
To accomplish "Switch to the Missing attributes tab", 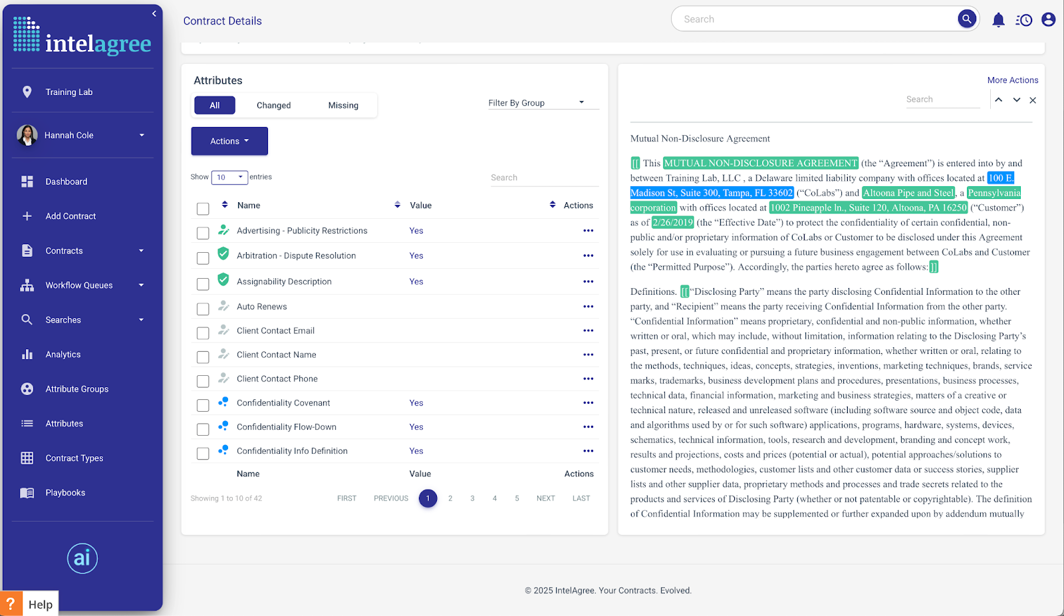I will 343,105.
